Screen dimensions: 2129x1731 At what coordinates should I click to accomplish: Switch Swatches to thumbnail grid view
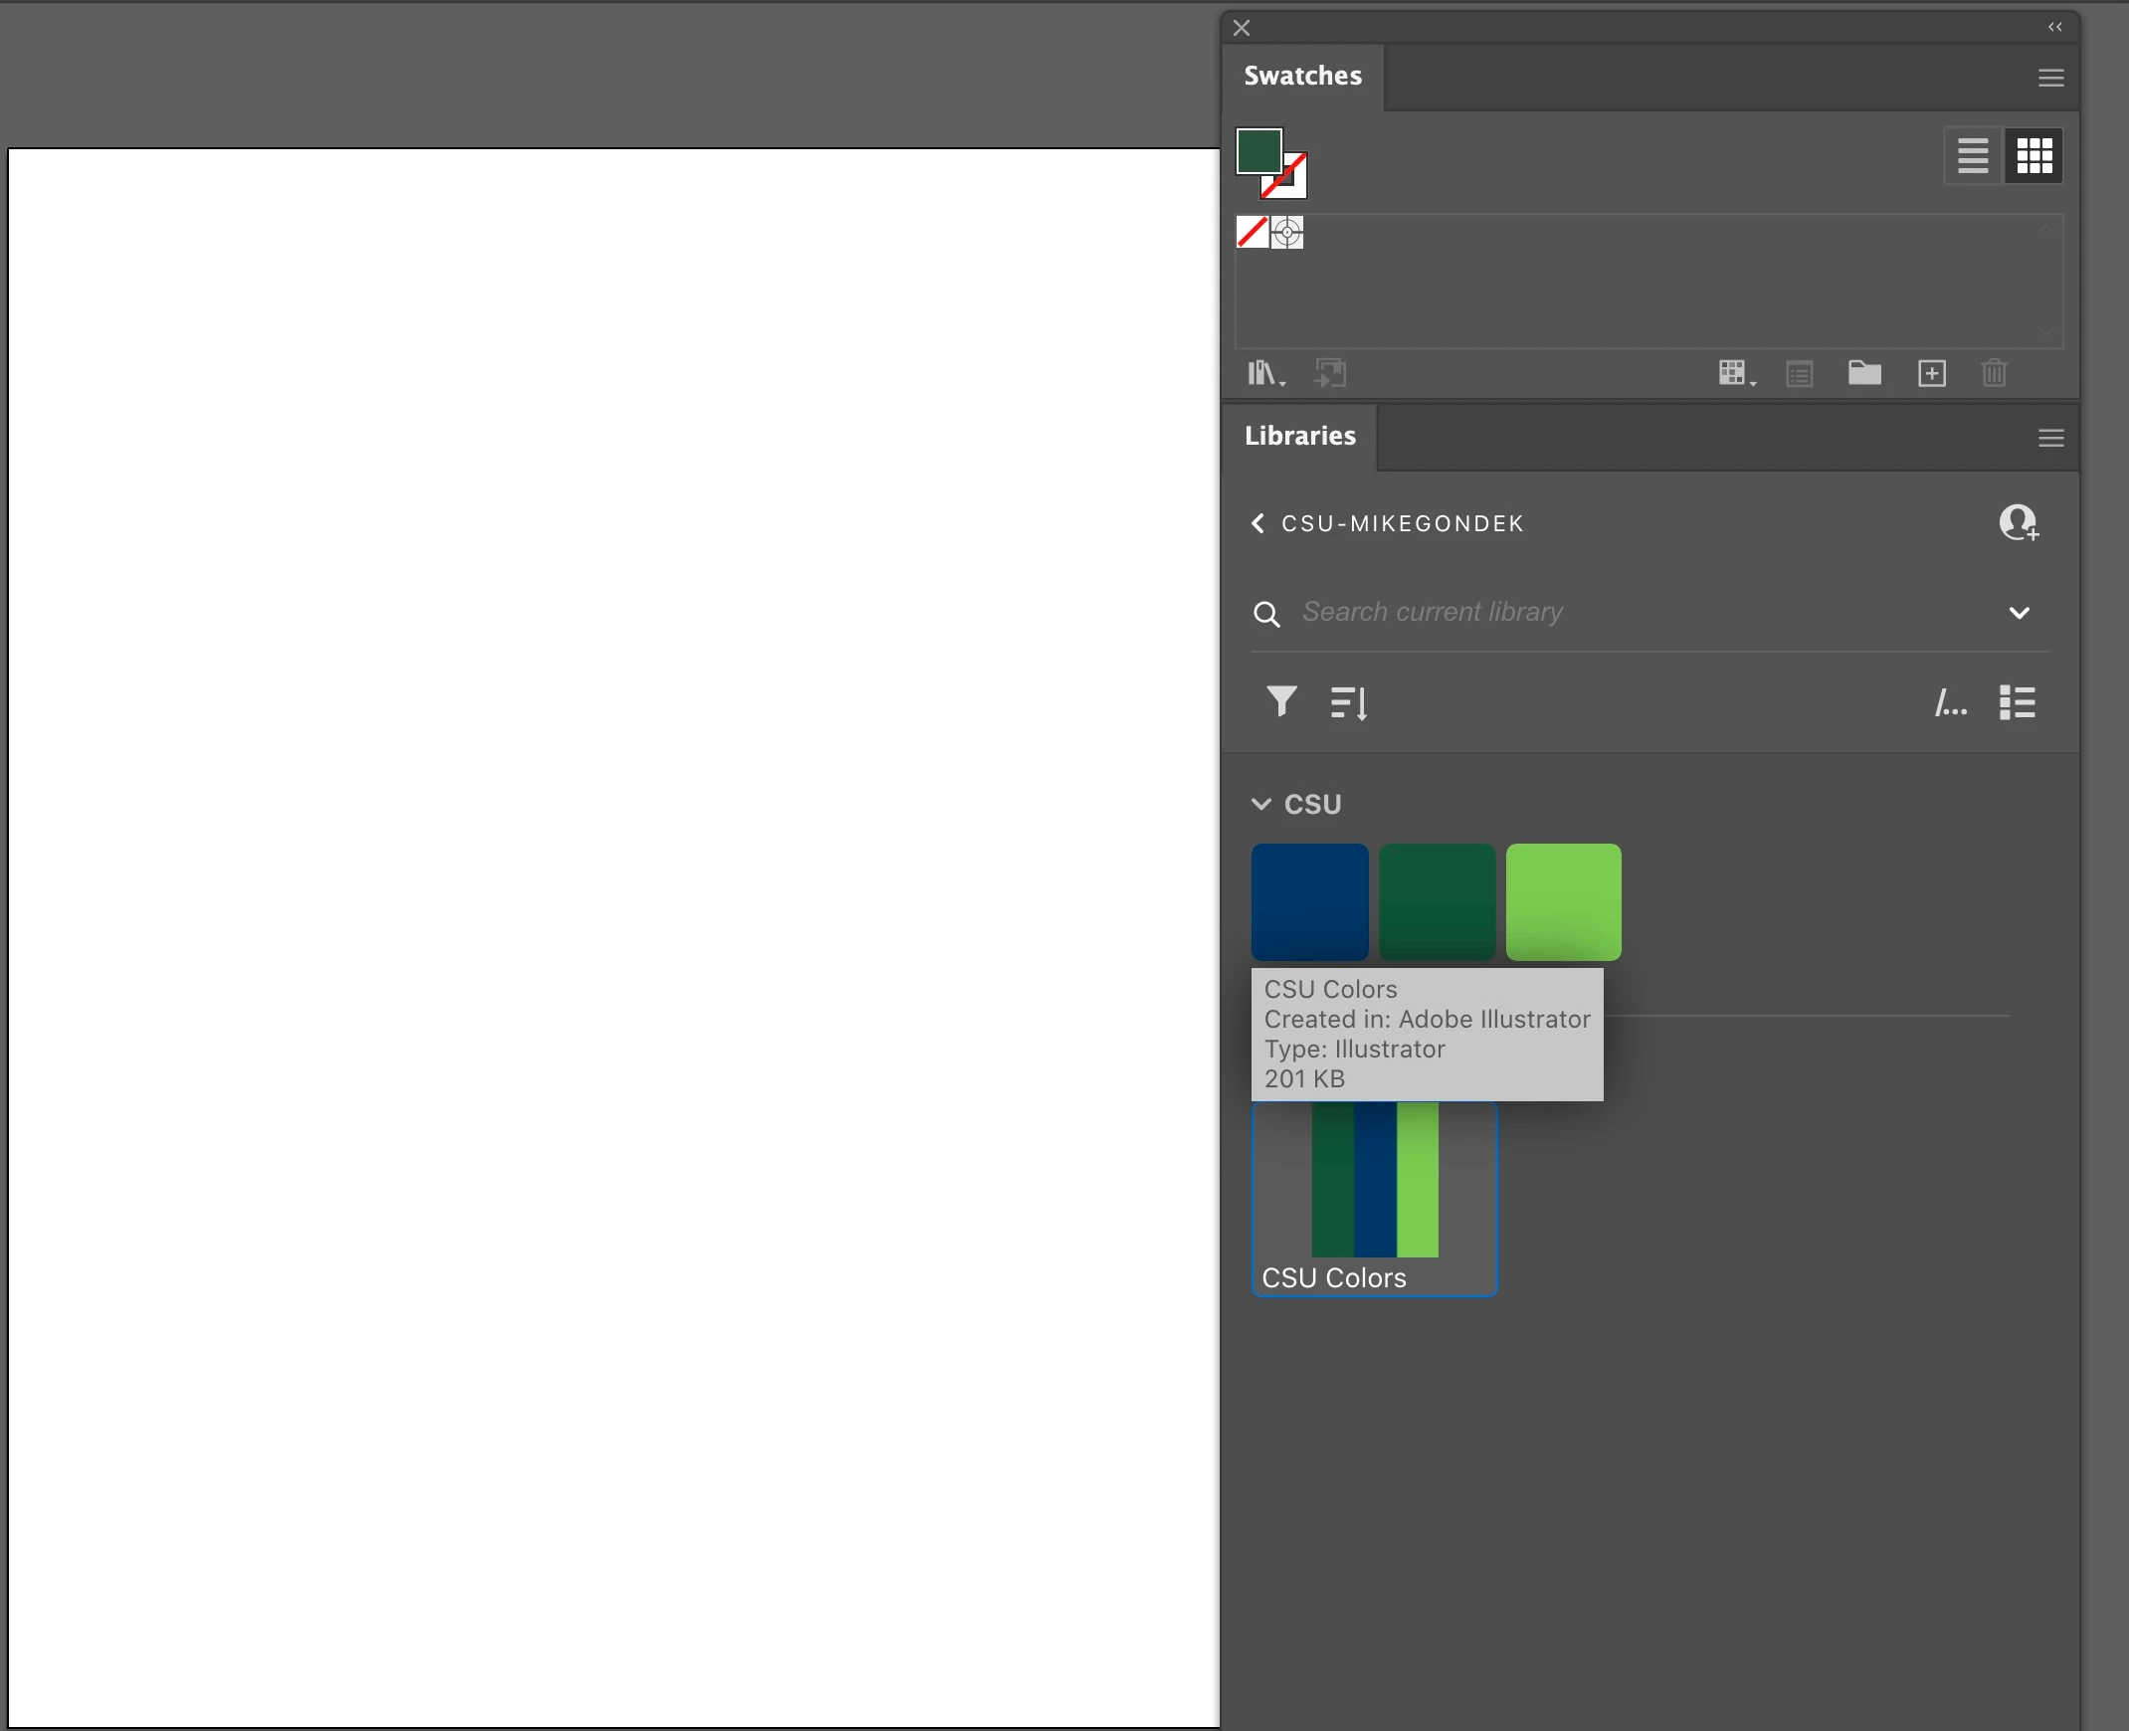tap(2034, 155)
